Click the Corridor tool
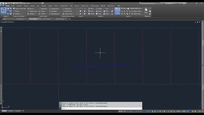The width and height of the screenshot is (204, 115). (x=42, y=14)
